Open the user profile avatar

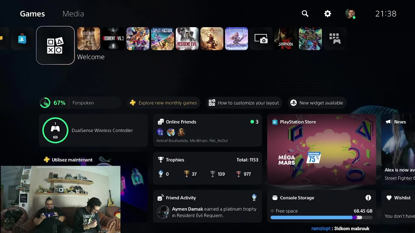pyautogui.click(x=350, y=14)
